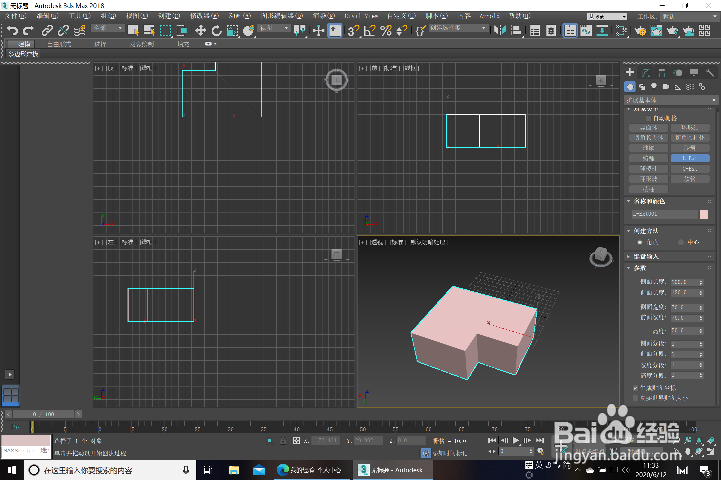Toggle absolute transform type-in mode
Image resolution: width=721 pixels, height=480 pixels.
tap(296, 441)
